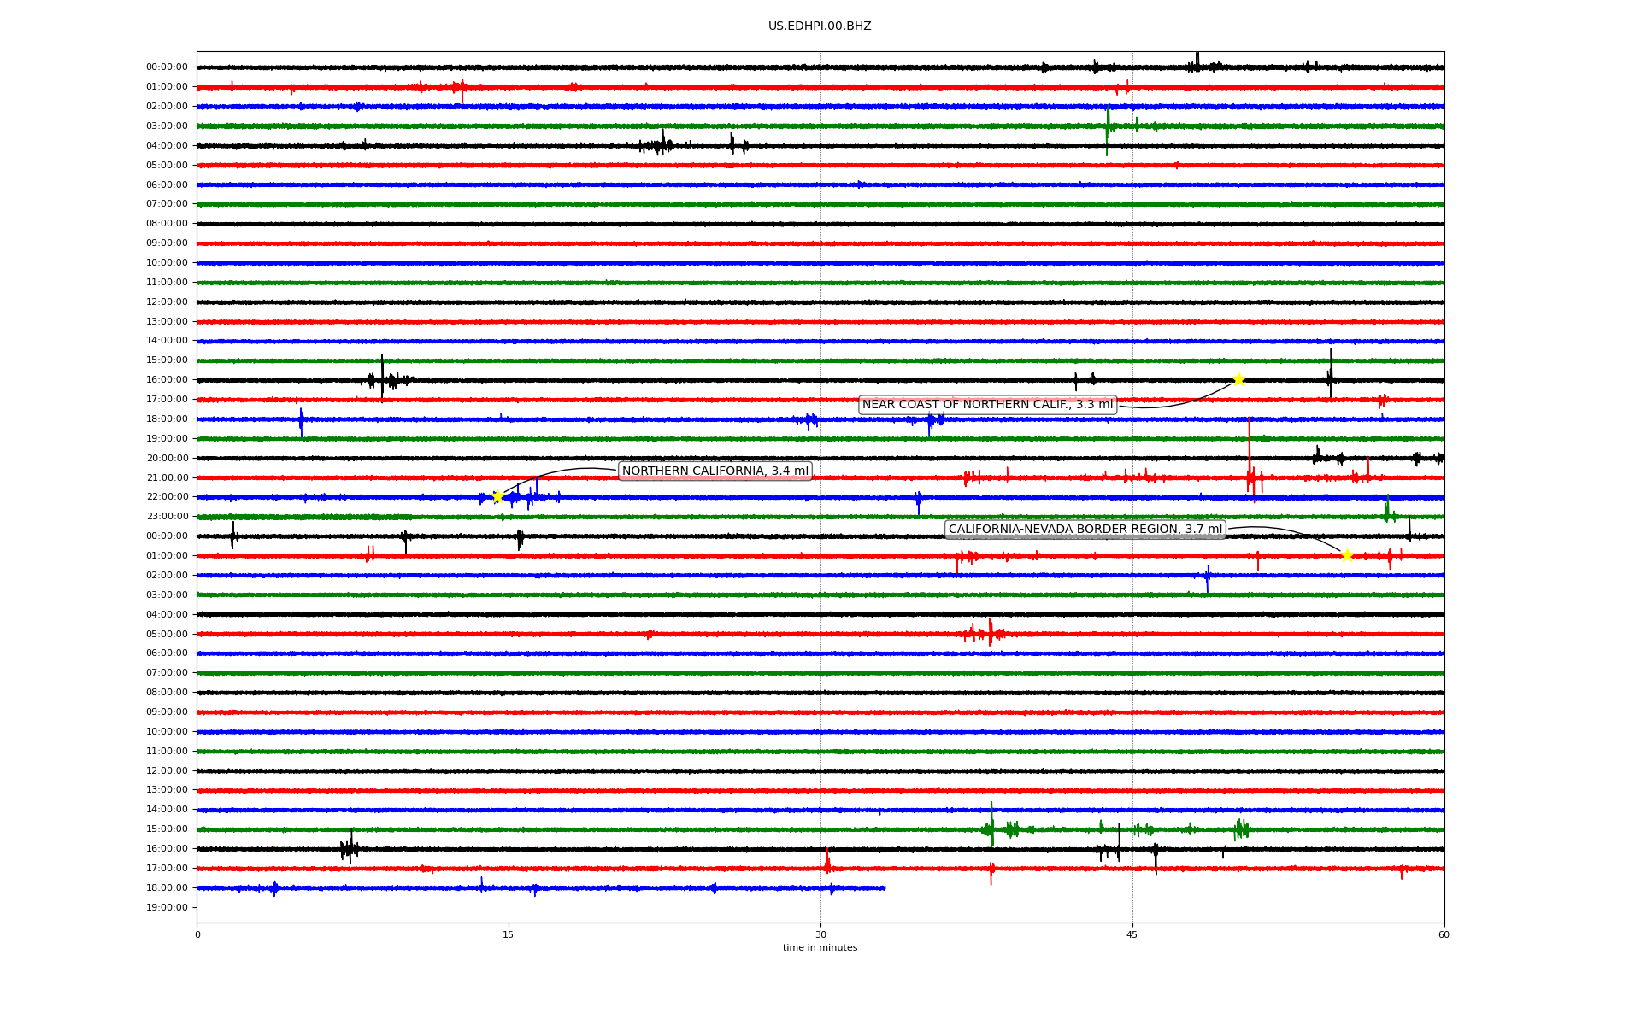Click the yellow star for Northern California 3.4 event
Screen dimensions: 1641x1025
497,497
